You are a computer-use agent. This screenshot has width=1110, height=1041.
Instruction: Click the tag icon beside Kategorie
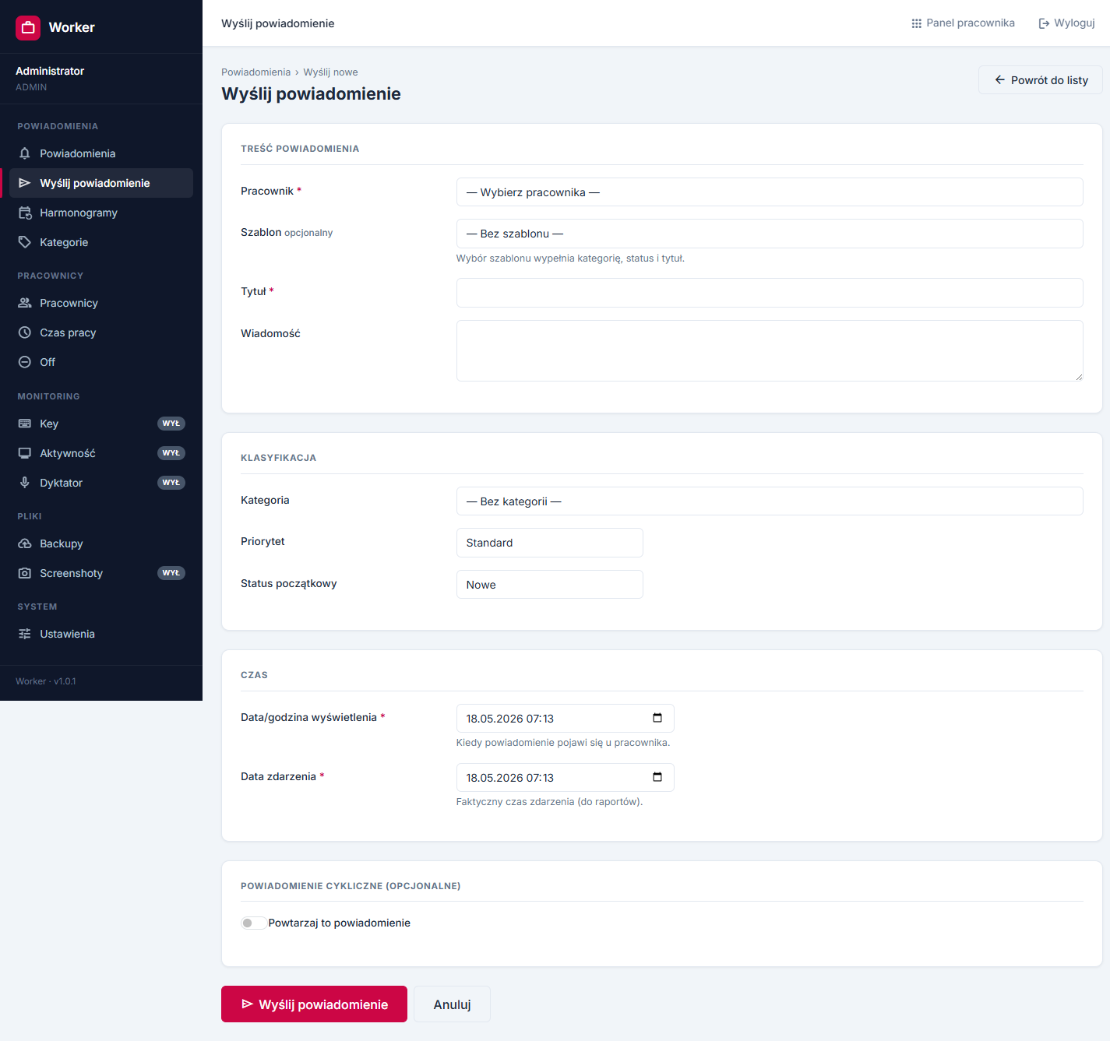[25, 242]
